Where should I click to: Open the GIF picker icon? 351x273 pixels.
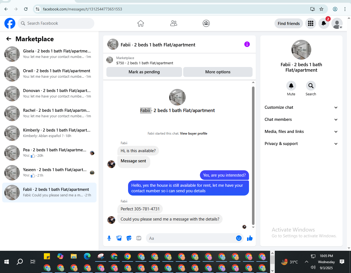pyautogui.click(x=139, y=238)
